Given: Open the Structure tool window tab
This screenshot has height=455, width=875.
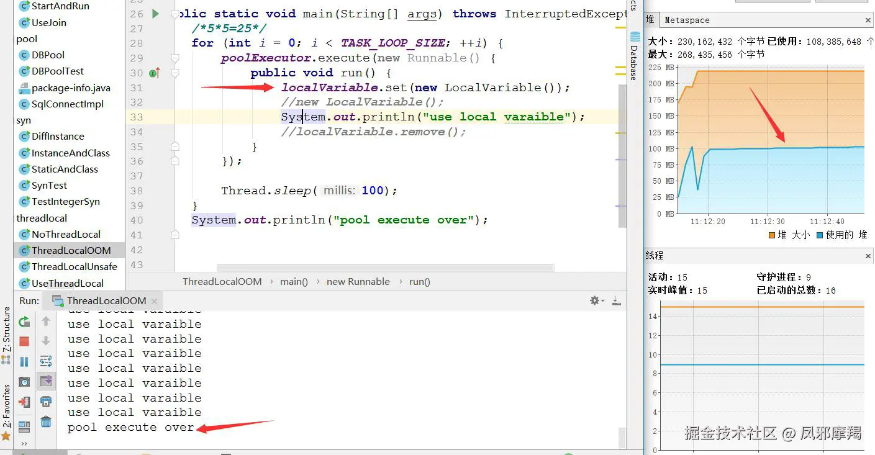Looking at the screenshot, I should (x=6, y=334).
